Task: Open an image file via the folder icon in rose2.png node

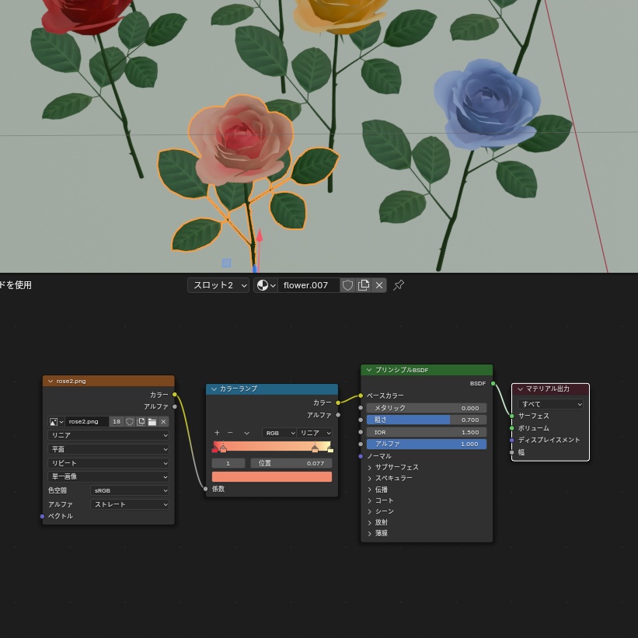Action: 152,421
